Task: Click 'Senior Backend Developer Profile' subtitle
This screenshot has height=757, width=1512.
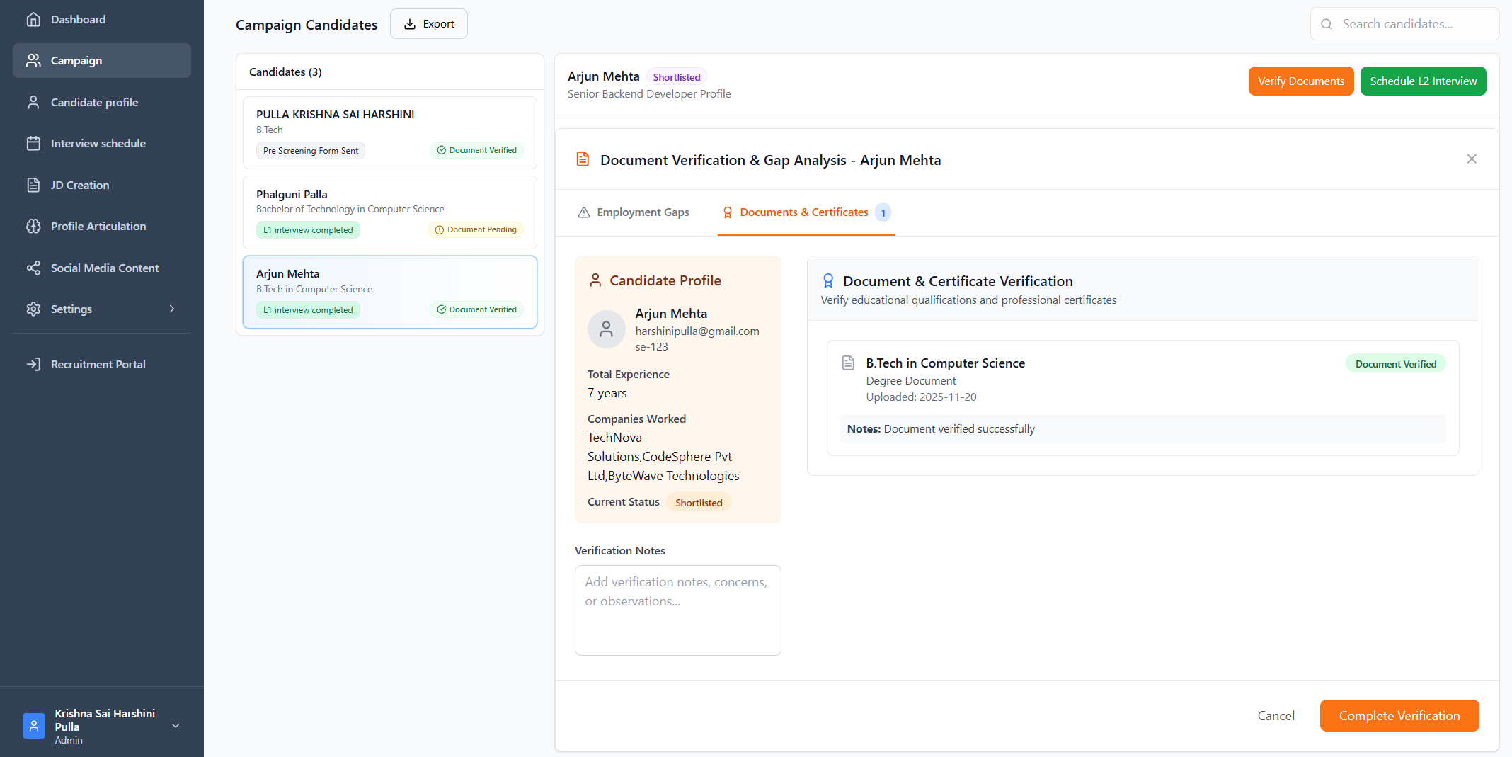Action: 649,94
